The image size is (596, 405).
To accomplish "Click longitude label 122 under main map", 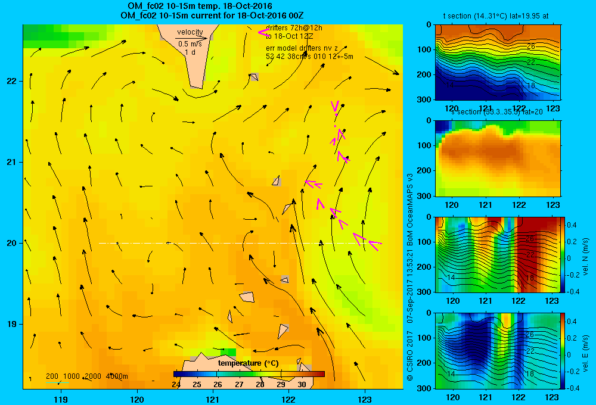I will [288, 399].
